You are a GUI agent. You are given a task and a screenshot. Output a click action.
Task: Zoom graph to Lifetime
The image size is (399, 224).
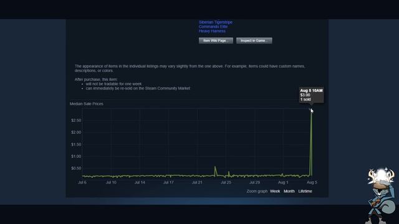pyautogui.click(x=305, y=191)
